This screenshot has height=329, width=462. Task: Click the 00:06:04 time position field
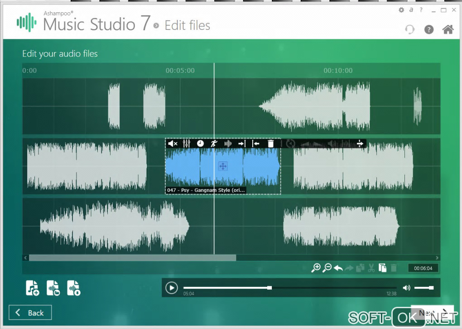pos(423,268)
